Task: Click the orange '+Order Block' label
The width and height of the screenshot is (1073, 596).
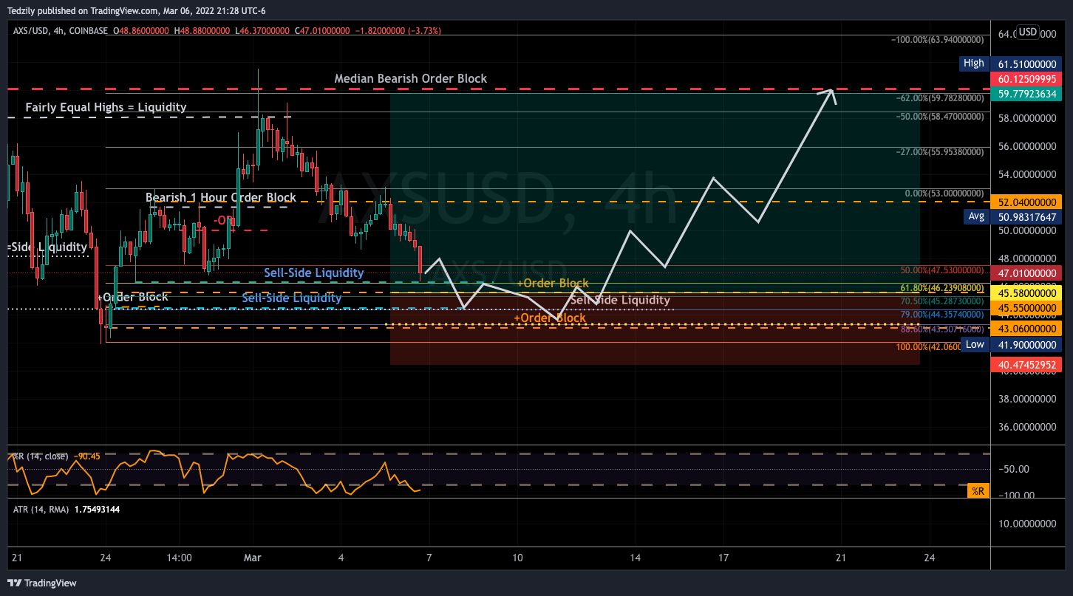Action: (549, 318)
